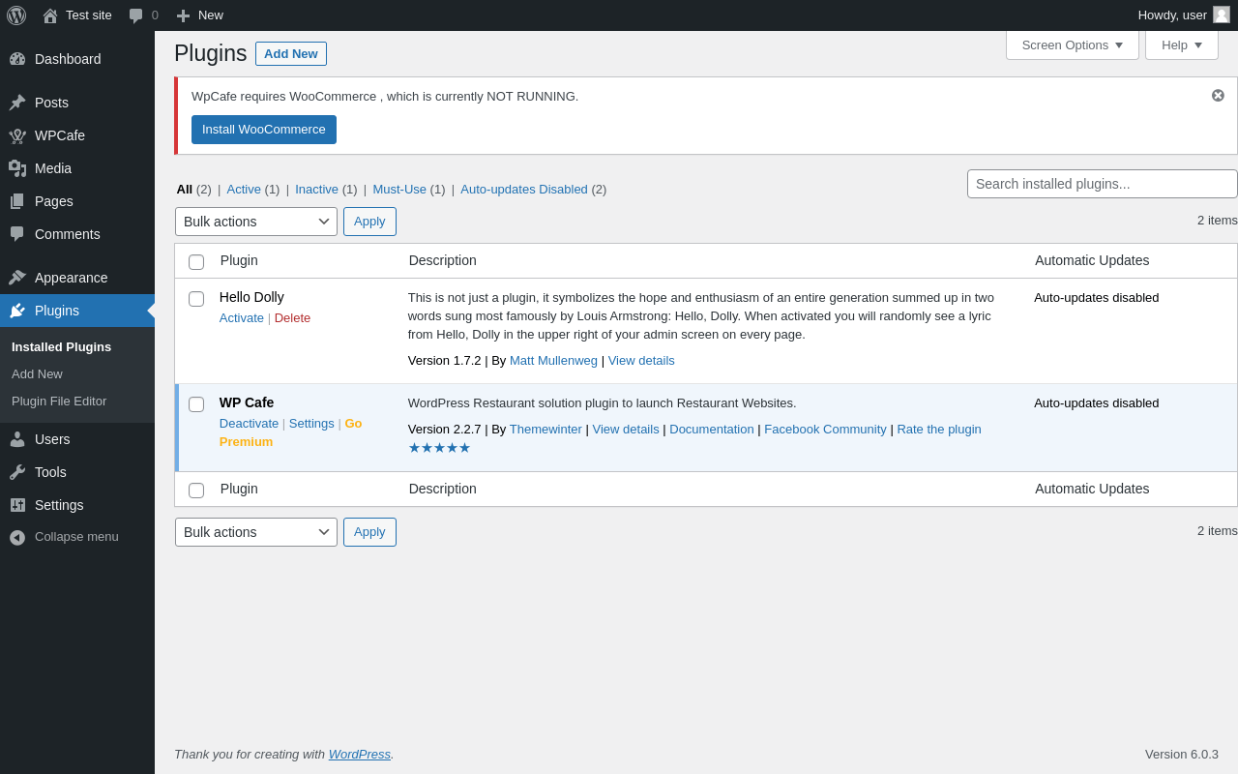Click the Search installed plugins field
1238x774 pixels.
tap(1102, 184)
